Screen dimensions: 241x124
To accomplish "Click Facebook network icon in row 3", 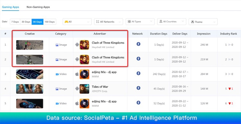I will pos(138,73).
